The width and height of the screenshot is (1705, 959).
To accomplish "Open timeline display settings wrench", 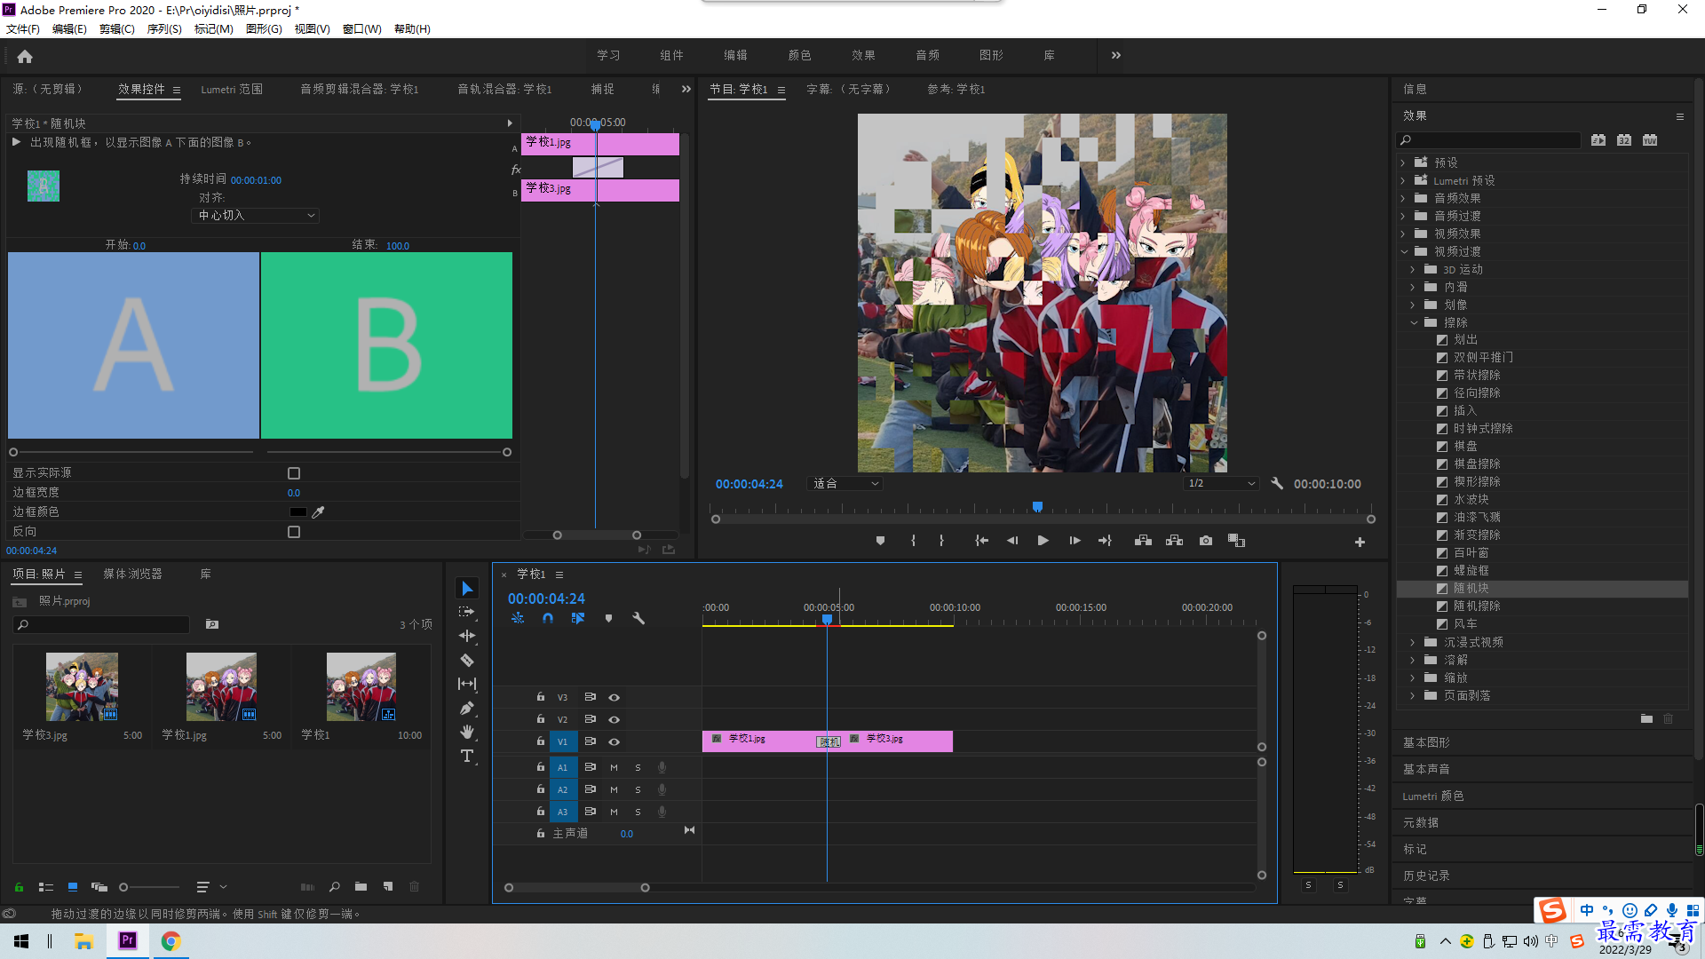I will click(638, 619).
